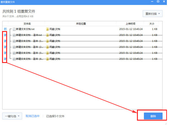Viewport: 170px width, 125px height.
Task: Open the 重新扫描 dropdown
Action: tap(153, 14)
